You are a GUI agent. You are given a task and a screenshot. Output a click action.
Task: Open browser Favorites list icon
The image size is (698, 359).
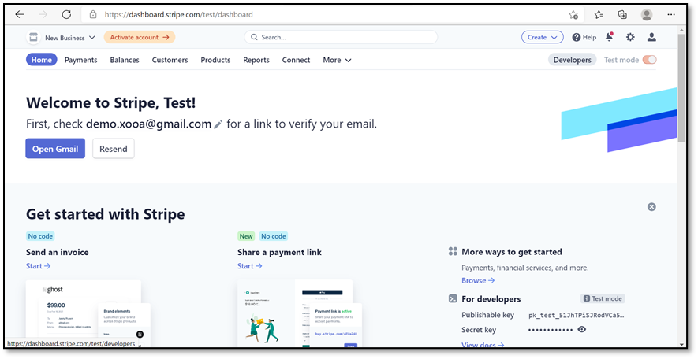(x=599, y=15)
